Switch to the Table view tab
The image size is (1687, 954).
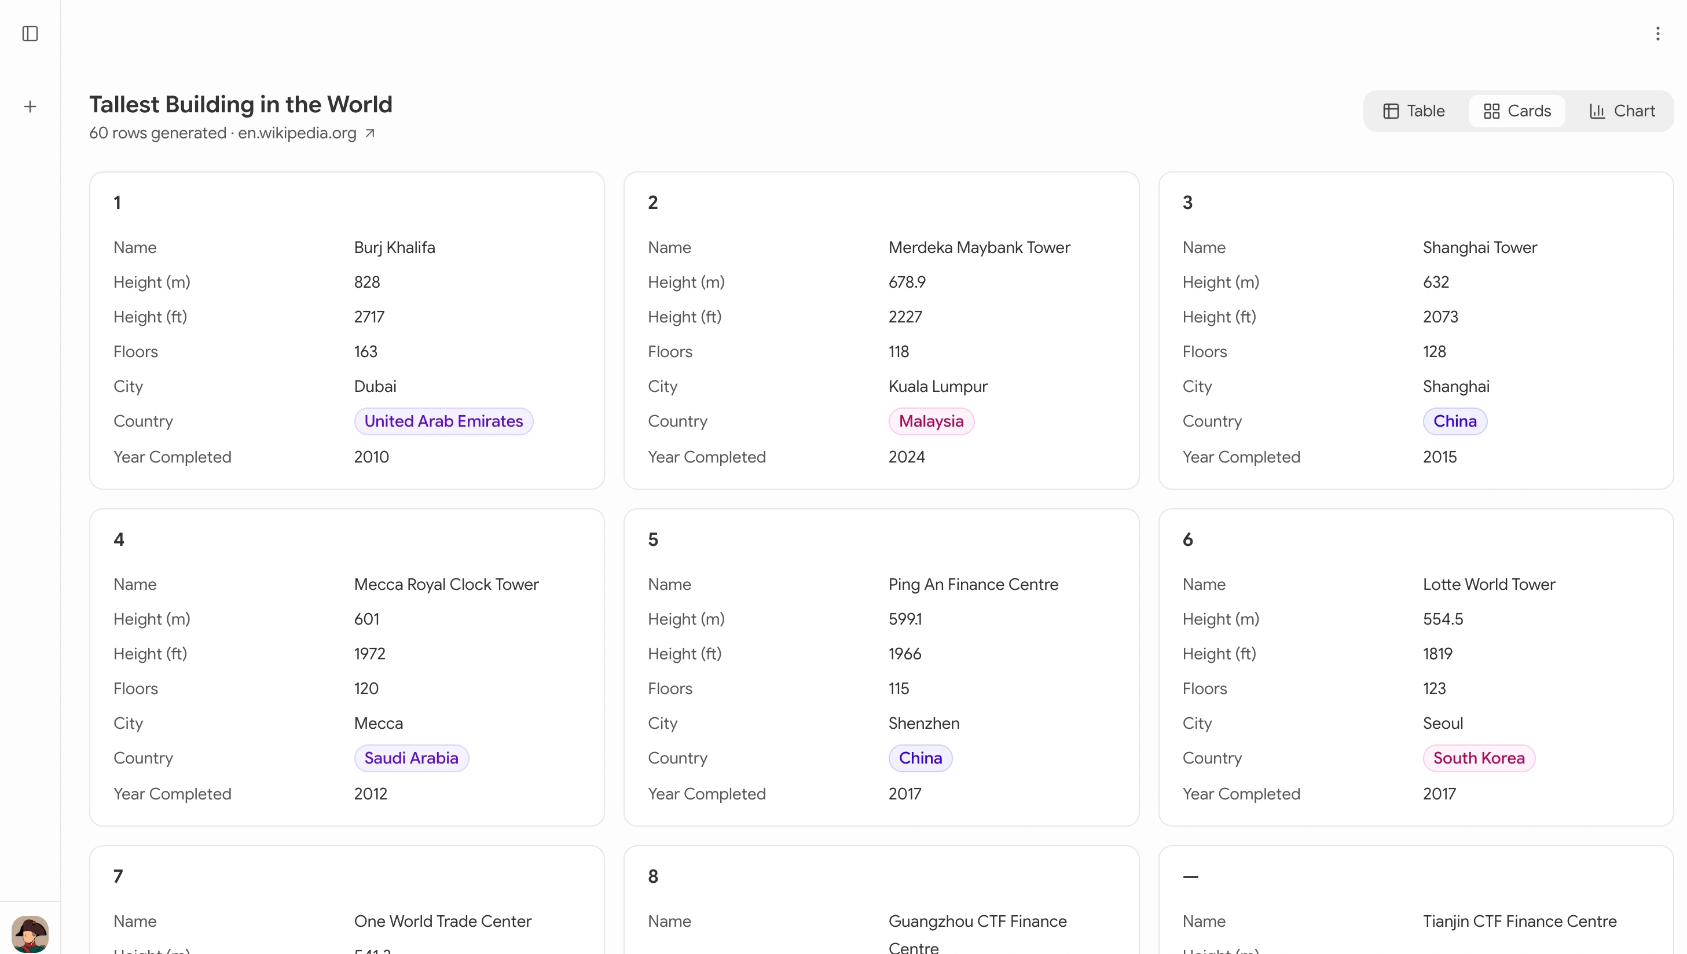[x=1414, y=111]
